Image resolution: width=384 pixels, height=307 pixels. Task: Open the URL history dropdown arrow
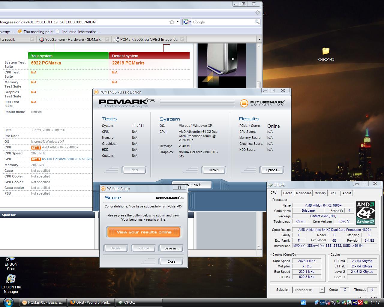point(178,22)
